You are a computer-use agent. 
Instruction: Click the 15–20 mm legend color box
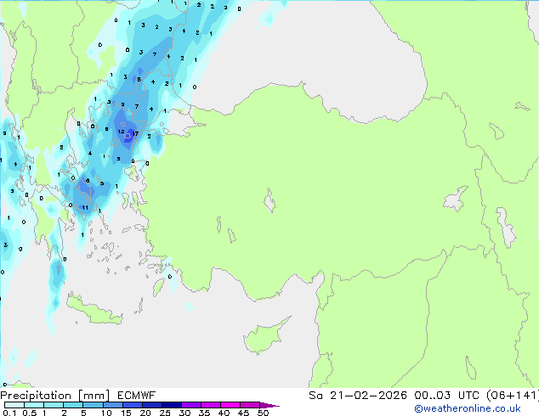(x=133, y=405)
